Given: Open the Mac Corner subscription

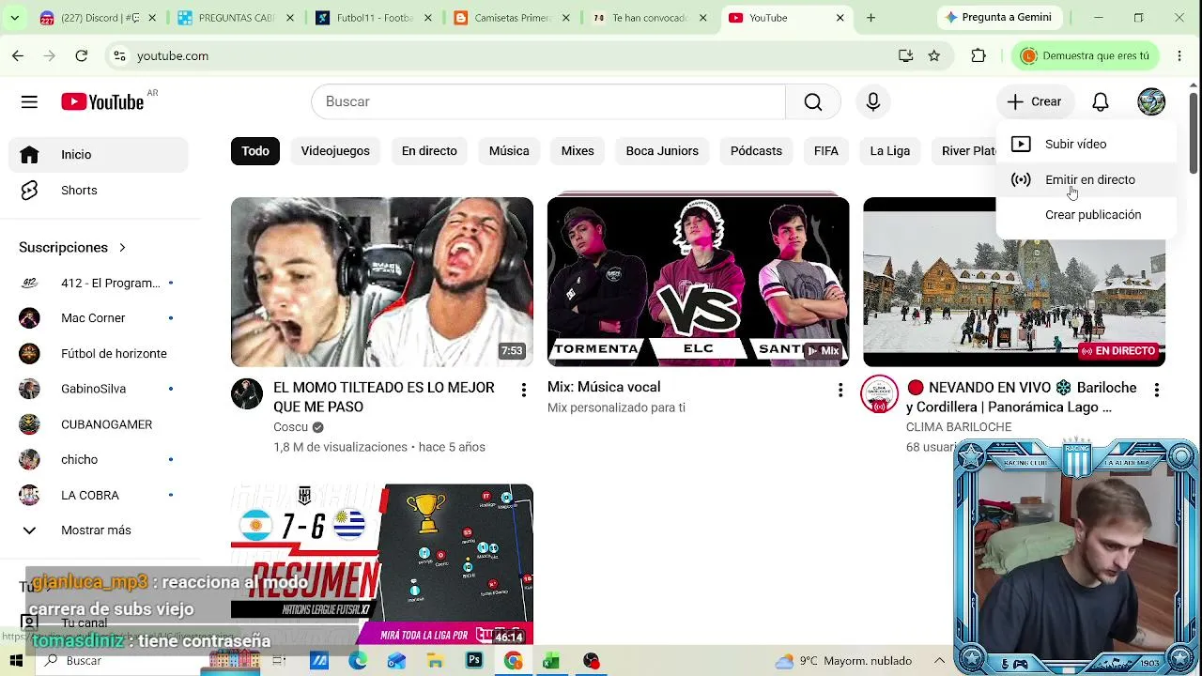Looking at the screenshot, I should coord(98,318).
